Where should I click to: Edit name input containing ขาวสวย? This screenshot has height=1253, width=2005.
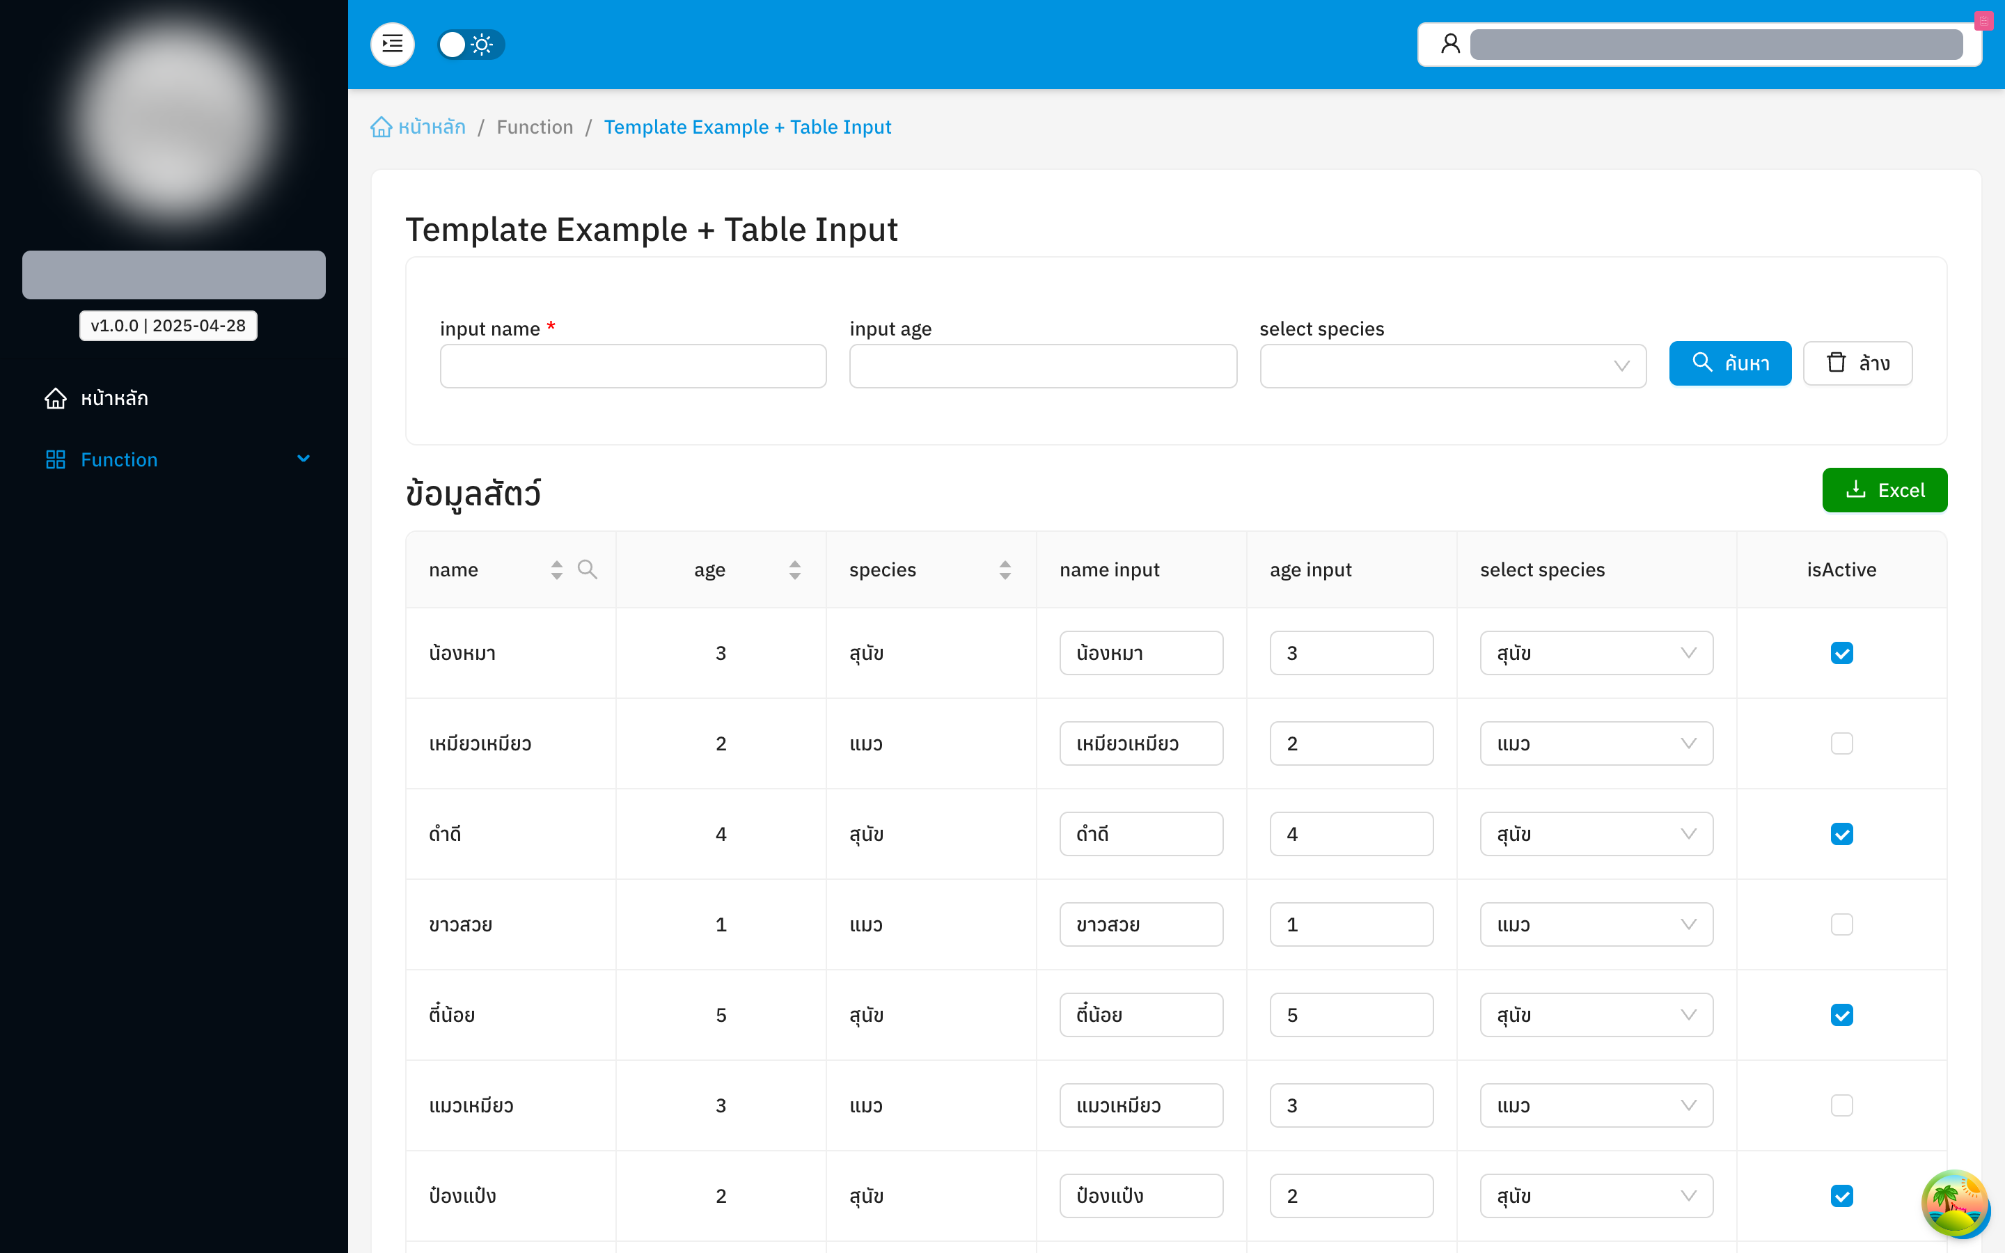(1141, 924)
